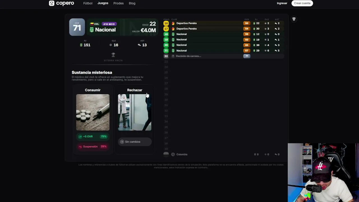Click the upward trend icon beside +5 OVR

coord(80,137)
